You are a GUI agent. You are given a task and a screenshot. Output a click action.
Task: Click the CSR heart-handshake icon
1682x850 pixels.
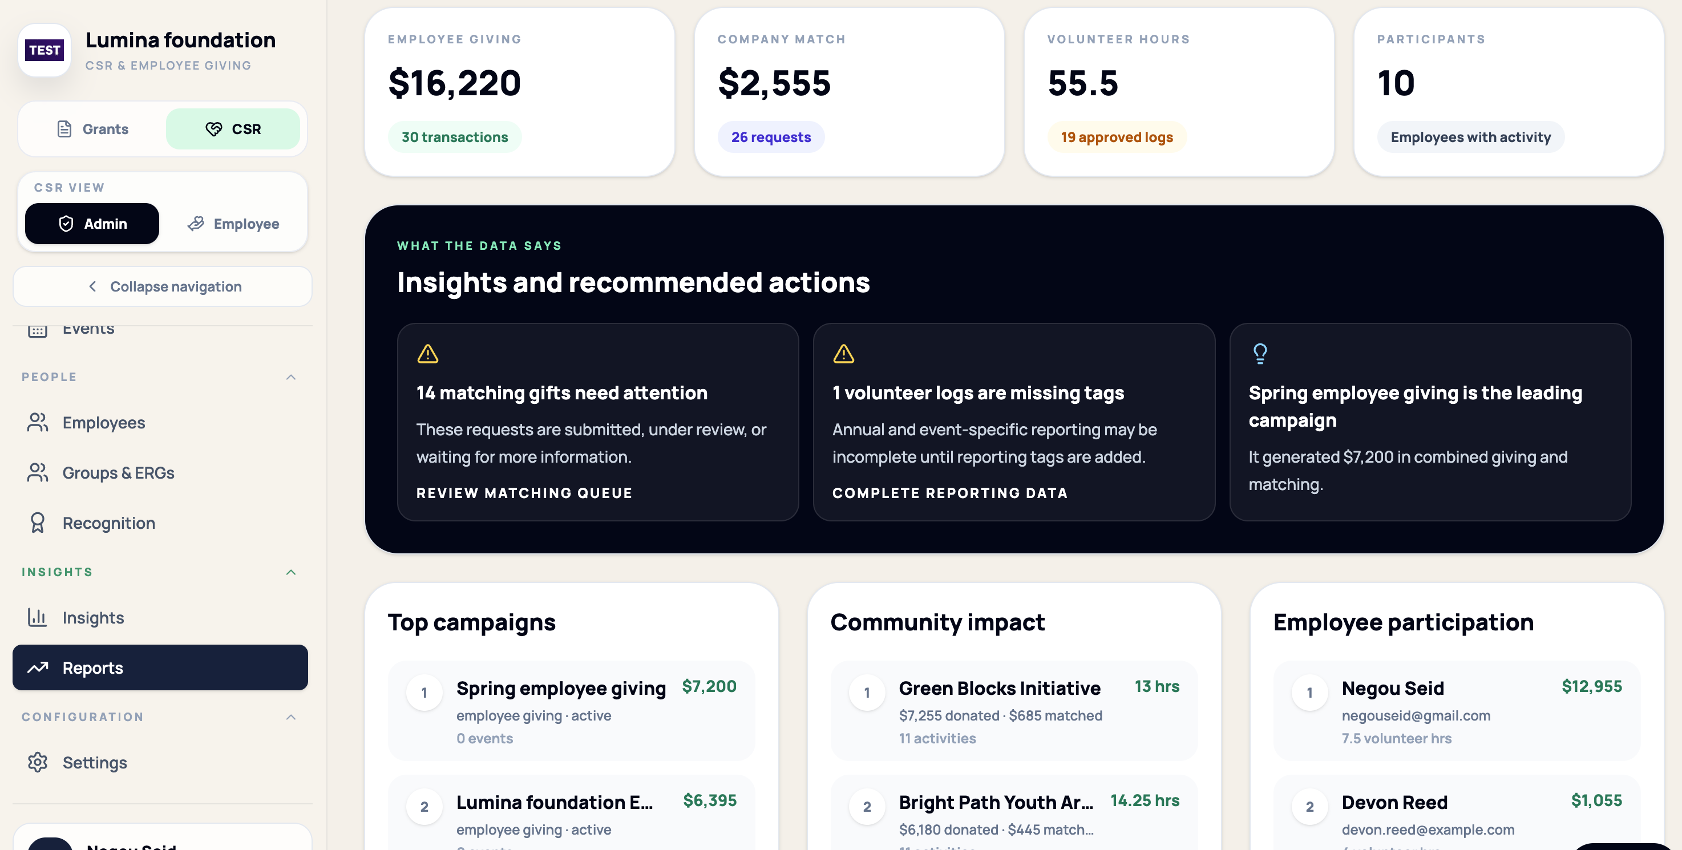(x=213, y=129)
